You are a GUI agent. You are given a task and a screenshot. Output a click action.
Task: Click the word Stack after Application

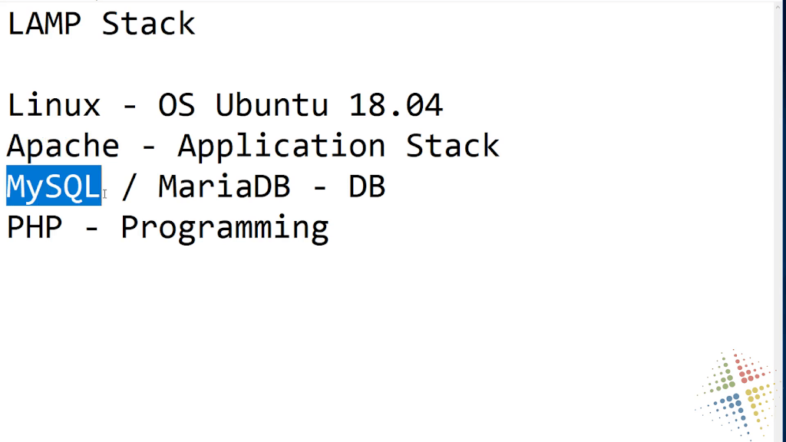pyautogui.click(x=452, y=146)
